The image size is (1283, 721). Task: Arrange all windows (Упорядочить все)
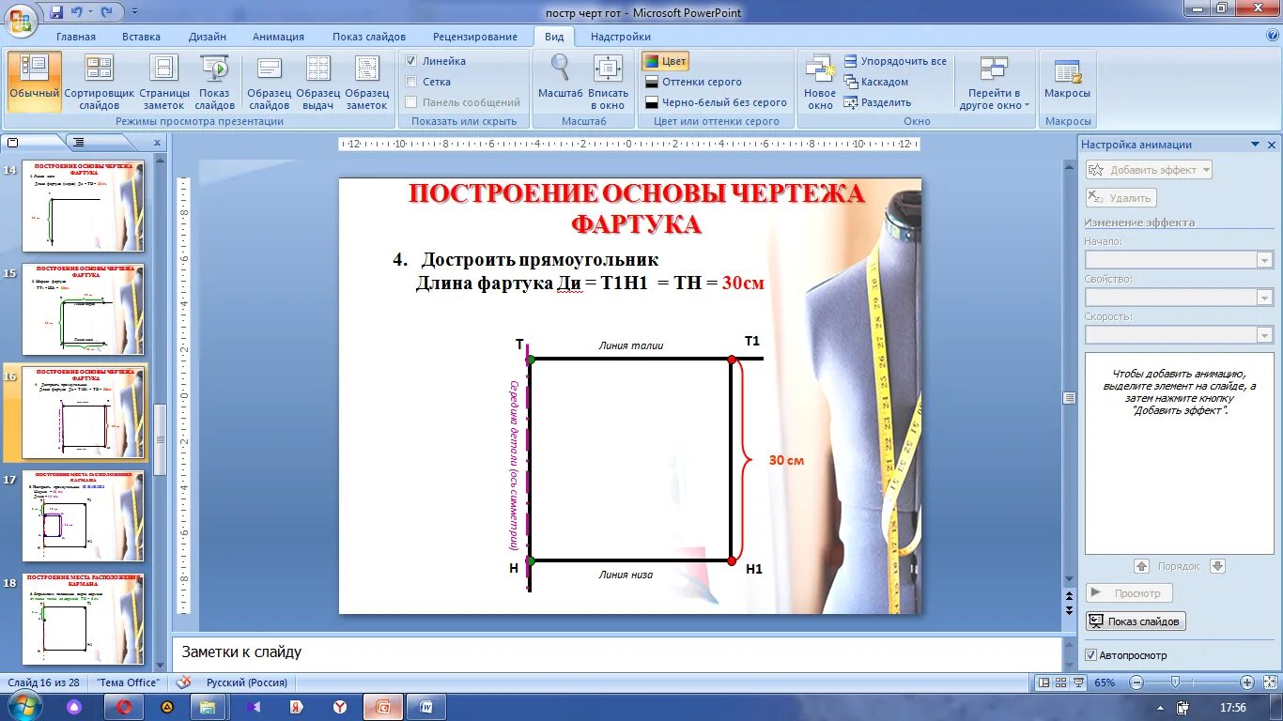[x=895, y=61]
